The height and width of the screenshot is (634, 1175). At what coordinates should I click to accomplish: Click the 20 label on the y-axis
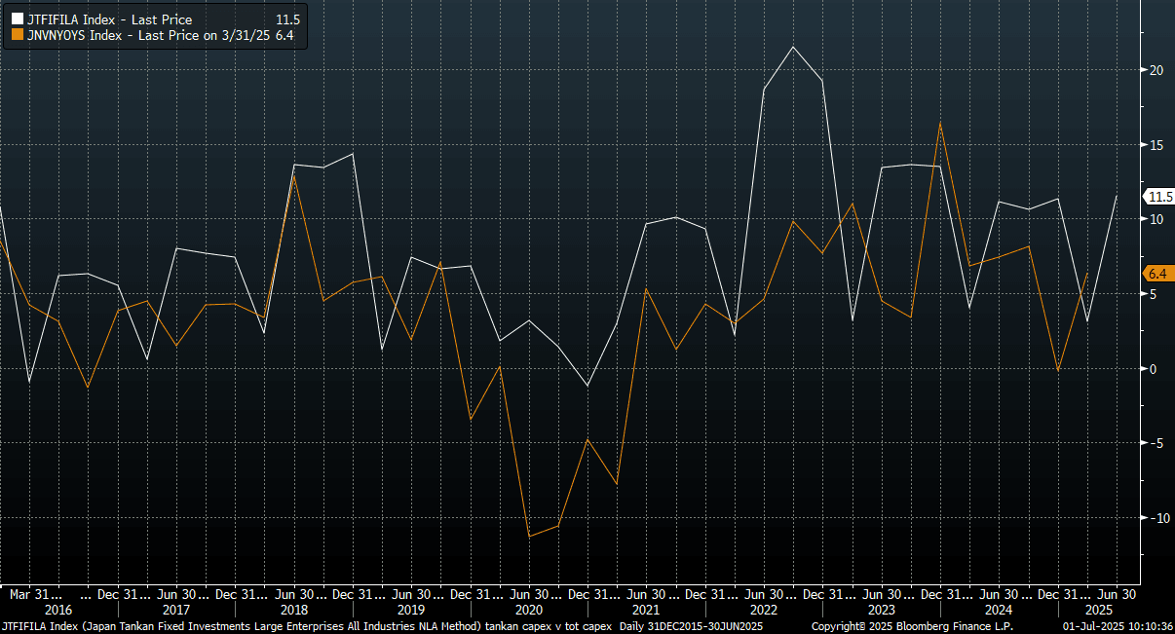click(1156, 70)
